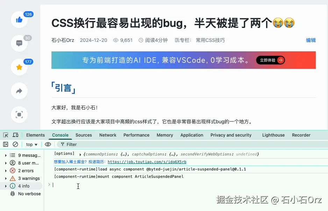
Task: Click the live expression eye icon
Action: point(48,144)
